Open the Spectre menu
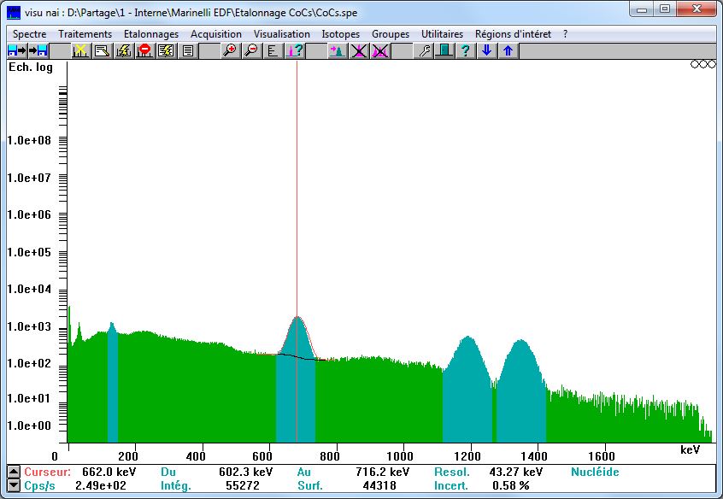The width and height of the screenshot is (723, 499). coord(29,34)
